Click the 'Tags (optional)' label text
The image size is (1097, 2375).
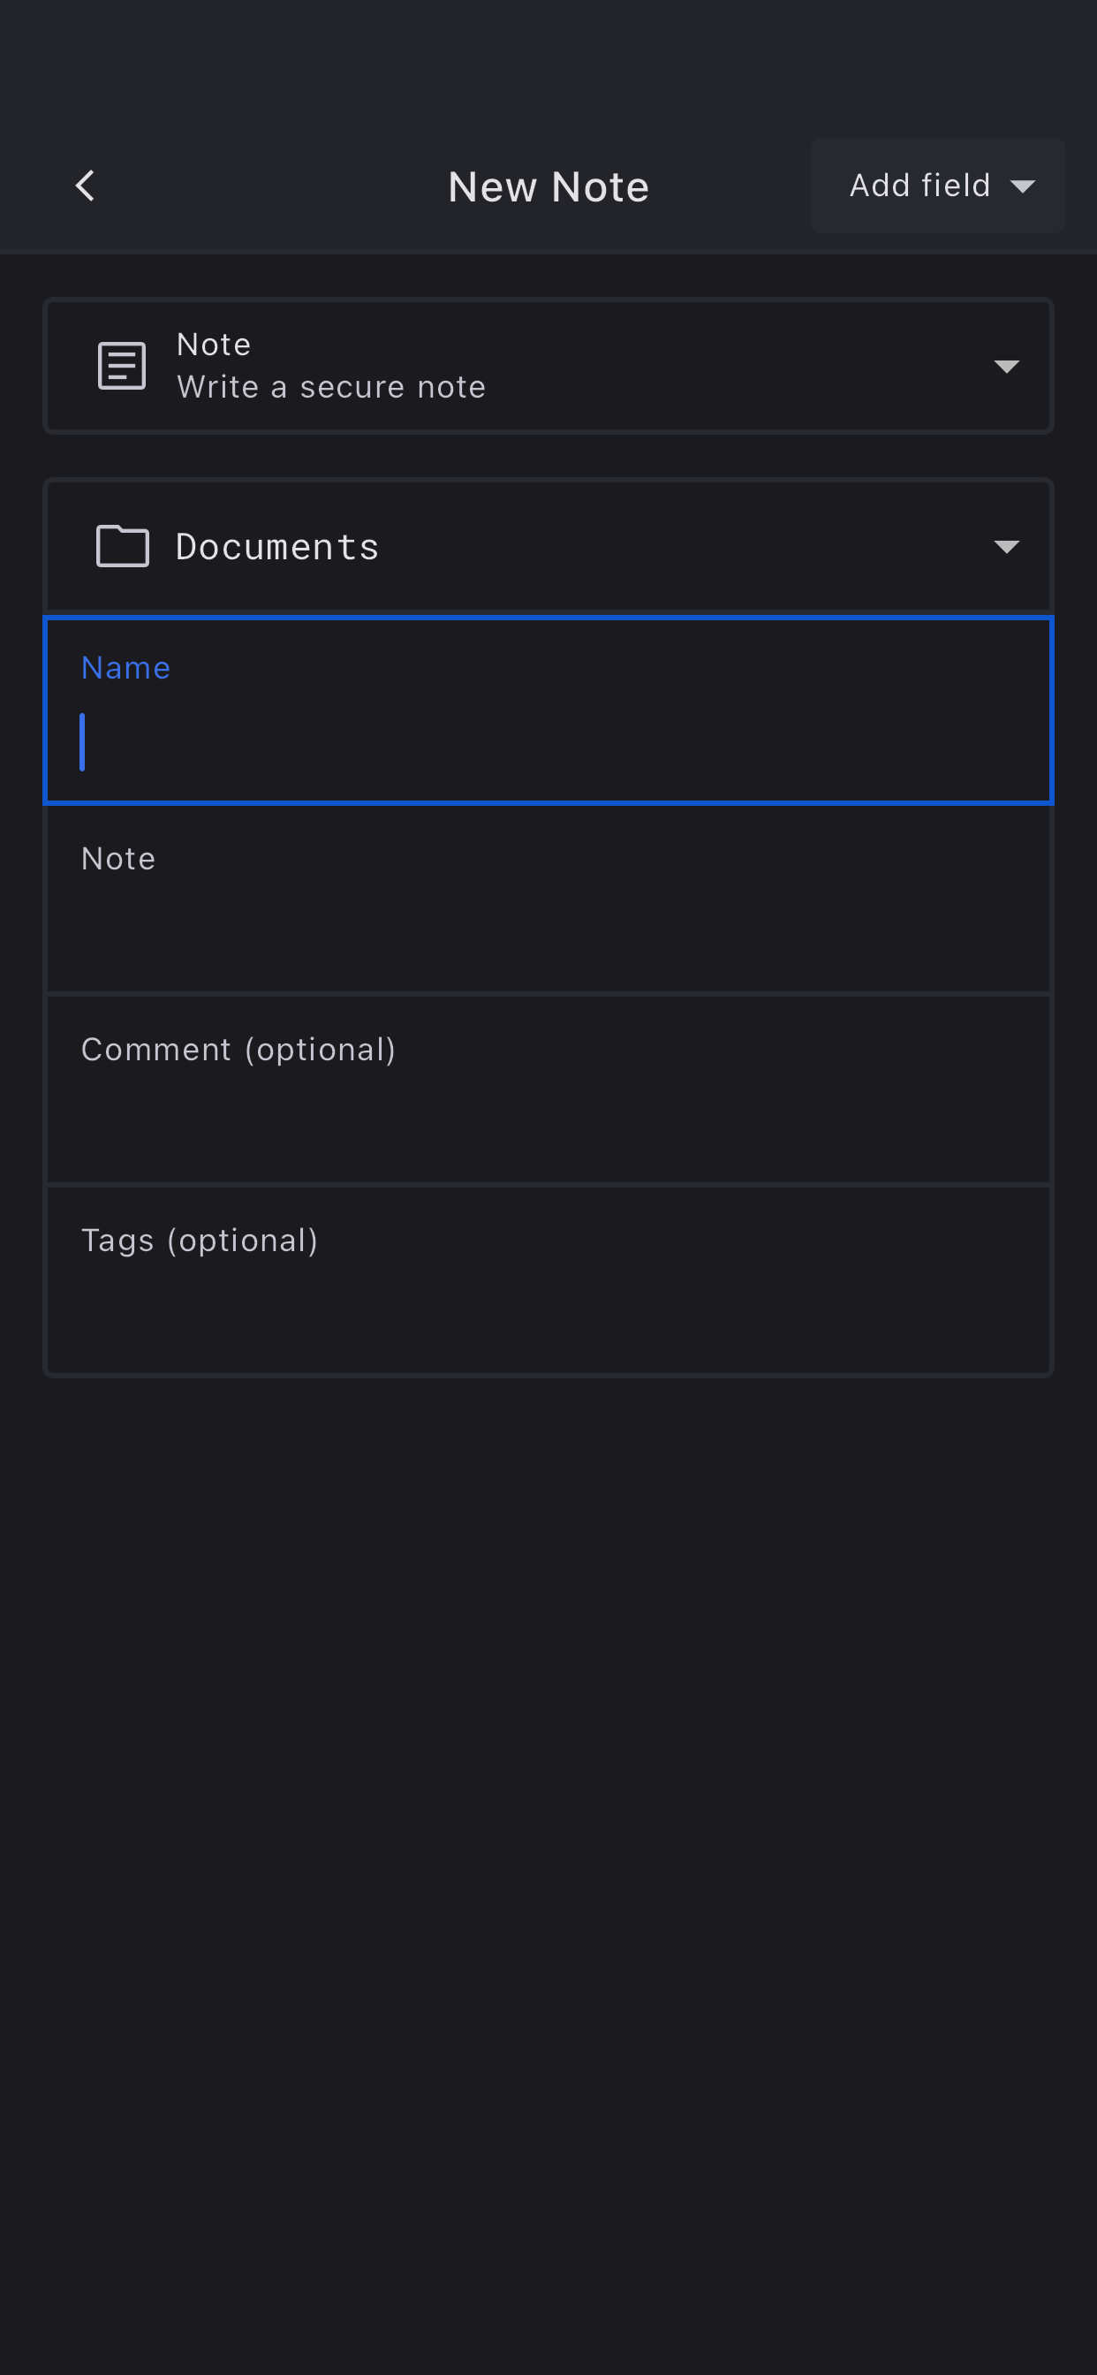pyautogui.click(x=199, y=1240)
